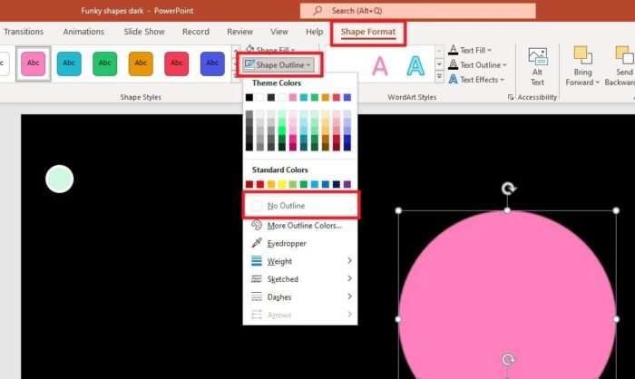Image resolution: width=635 pixels, height=379 pixels.
Task: Pick the blue-violet theme color swatch
Action: pyautogui.click(x=347, y=98)
